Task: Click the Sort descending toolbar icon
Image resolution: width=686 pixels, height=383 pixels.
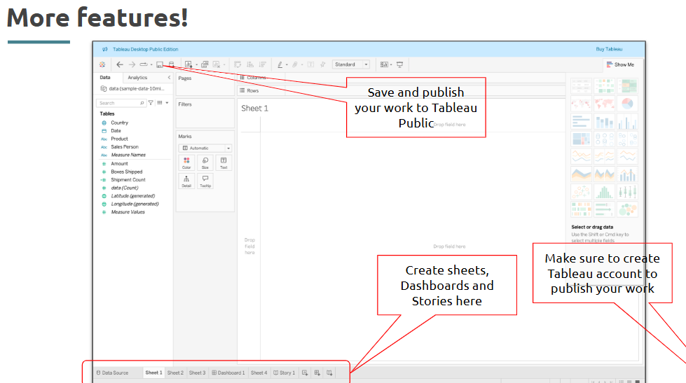Action: [x=263, y=64]
